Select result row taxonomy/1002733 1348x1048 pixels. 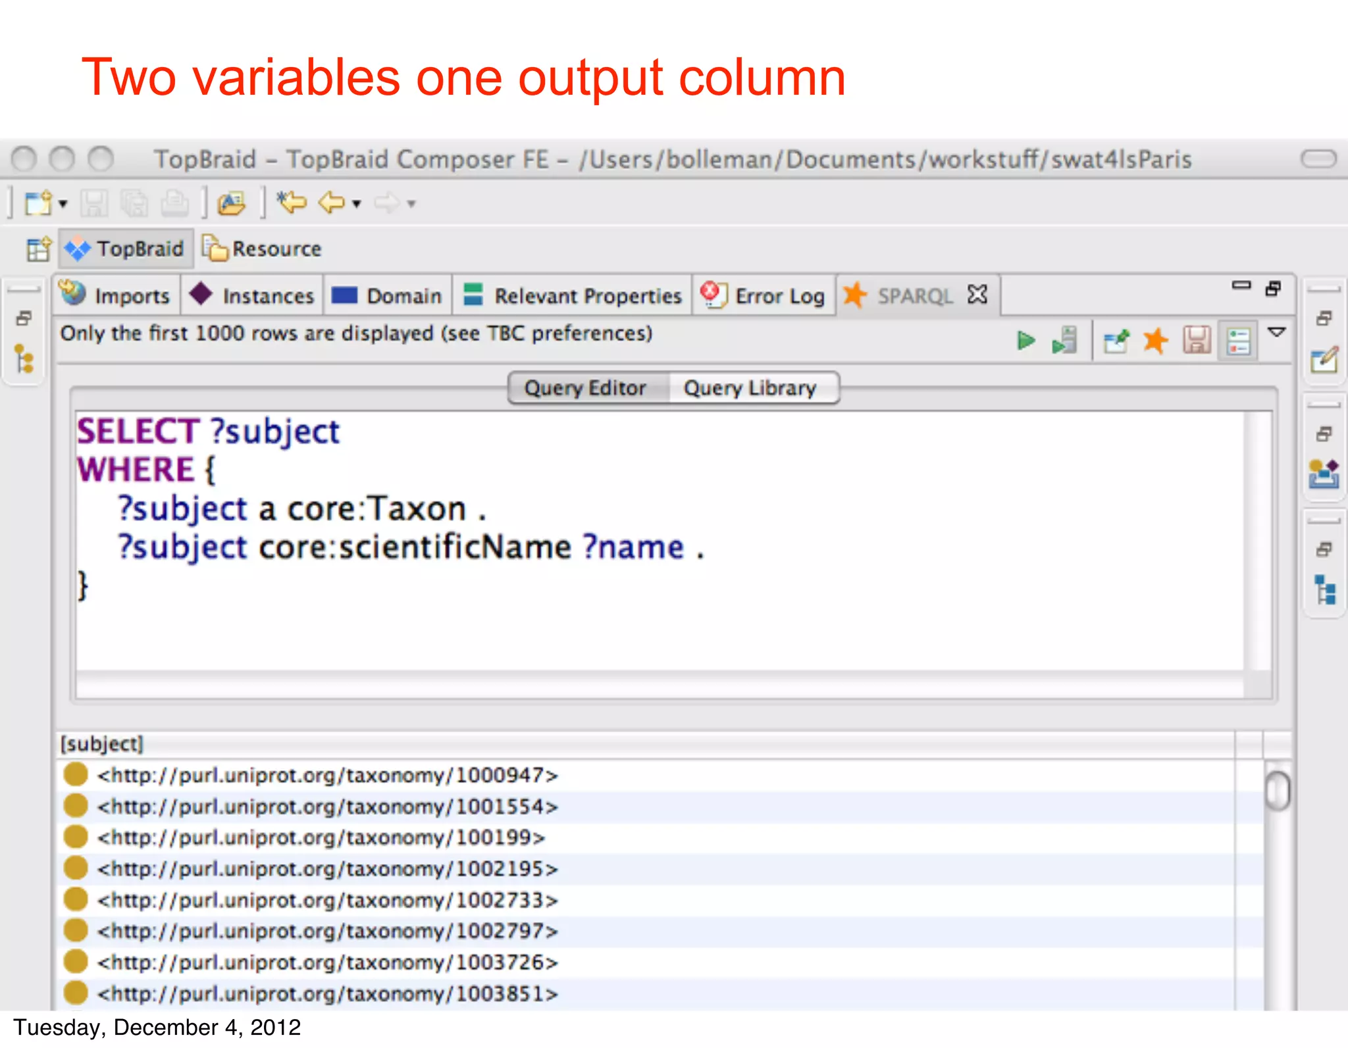pyautogui.click(x=660, y=900)
